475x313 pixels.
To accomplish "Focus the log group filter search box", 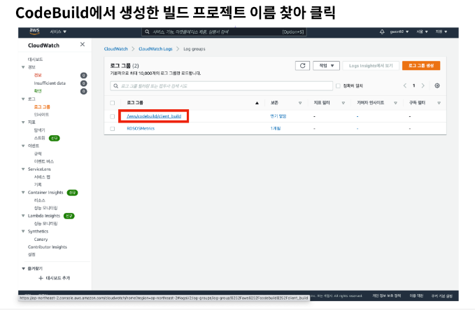I will [222, 86].
